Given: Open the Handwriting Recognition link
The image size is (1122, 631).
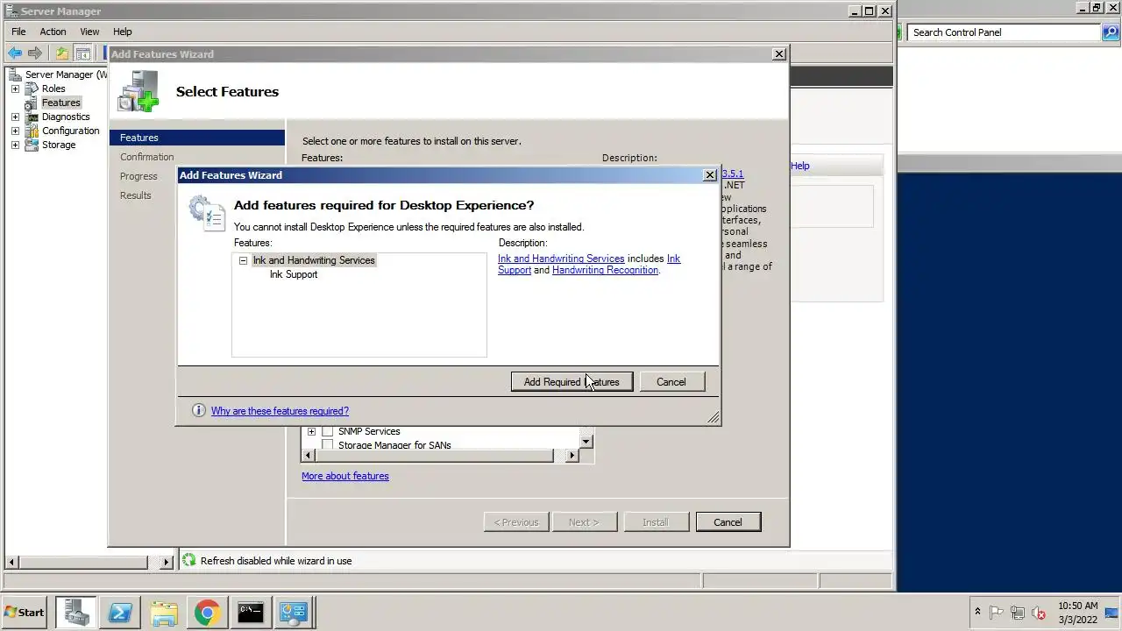Looking at the screenshot, I should [x=605, y=270].
